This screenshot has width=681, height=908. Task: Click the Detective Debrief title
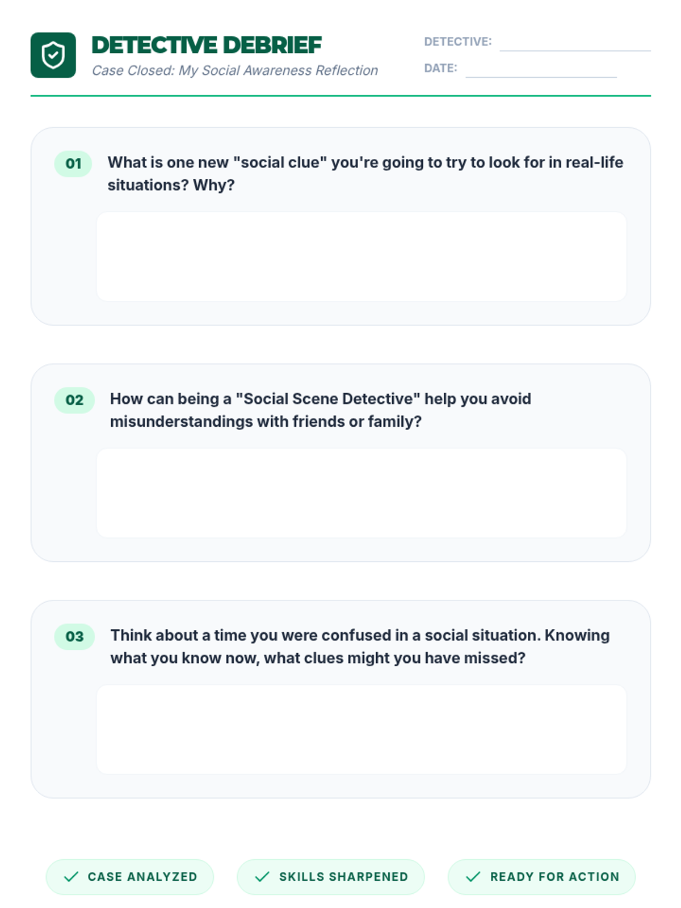point(207,45)
